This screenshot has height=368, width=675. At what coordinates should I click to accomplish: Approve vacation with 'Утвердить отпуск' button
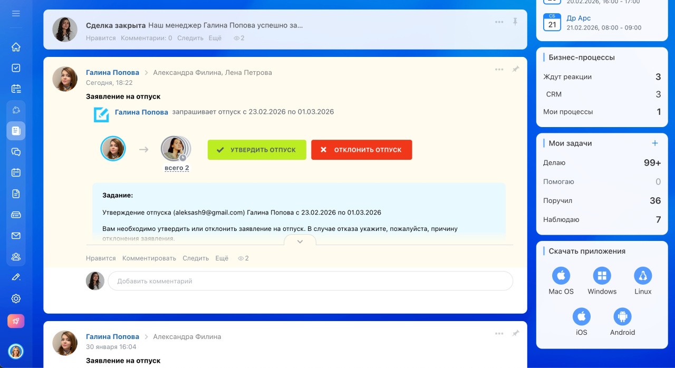pyautogui.click(x=257, y=150)
